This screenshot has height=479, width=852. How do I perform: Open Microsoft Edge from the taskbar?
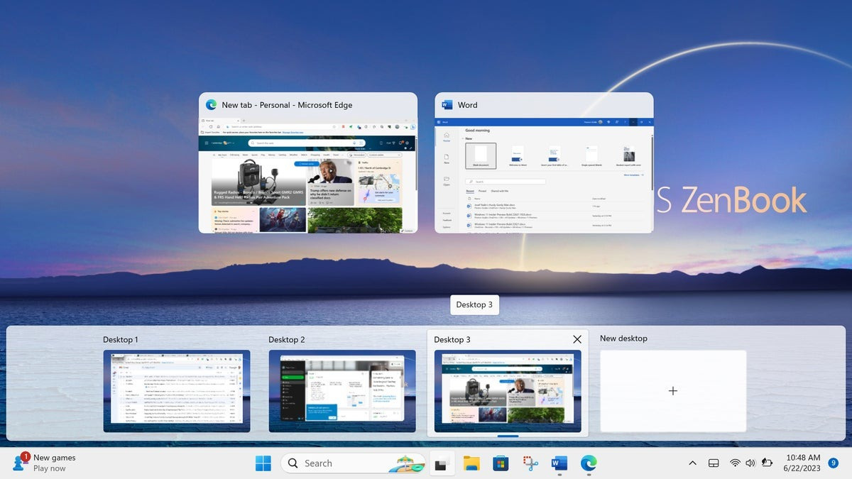[589, 463]
